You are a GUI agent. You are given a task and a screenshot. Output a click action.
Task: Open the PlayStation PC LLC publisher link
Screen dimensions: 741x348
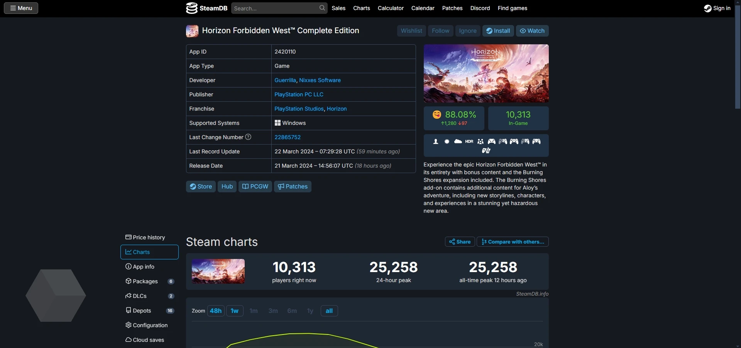click(x=299, y=94)
